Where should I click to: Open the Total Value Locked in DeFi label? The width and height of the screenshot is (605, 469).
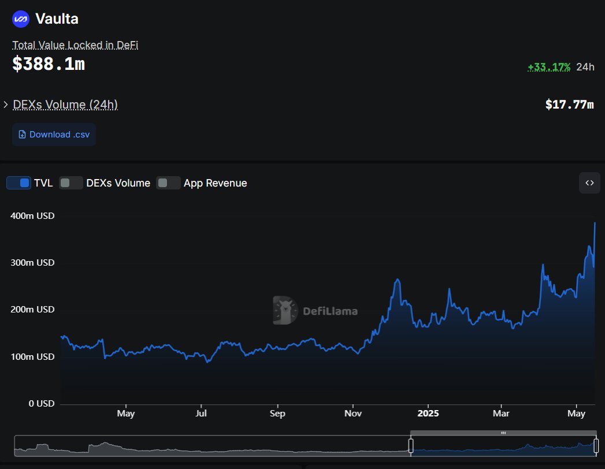pyautogui.click(x=75, y=45)
